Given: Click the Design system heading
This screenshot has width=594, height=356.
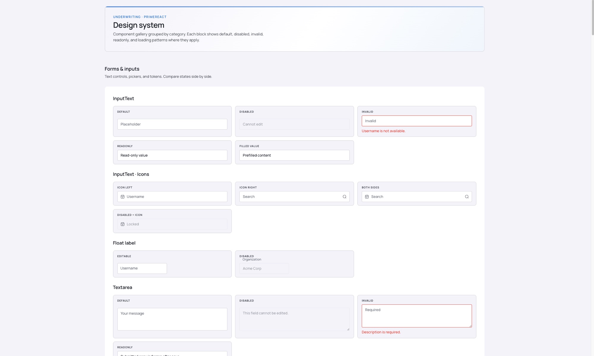Looking at the screenshot, I should pos(139,25).
